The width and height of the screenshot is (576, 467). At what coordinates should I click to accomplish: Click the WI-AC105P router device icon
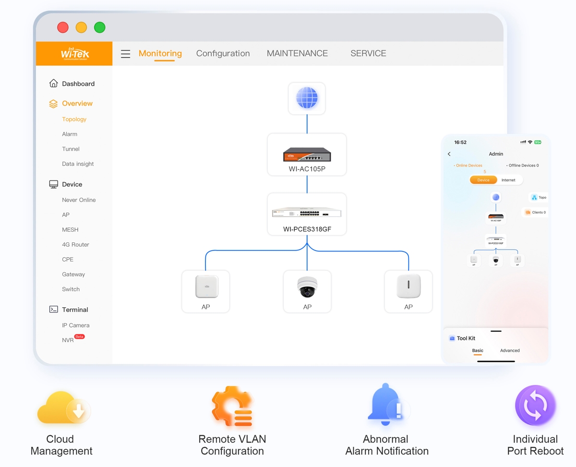tap(307, 155)
